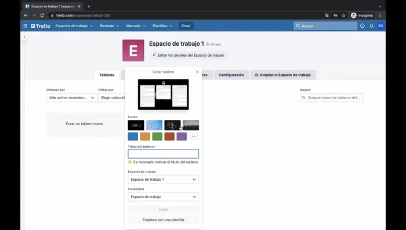Open the tab search chevron
406x230 pixels.
point(380,6)
